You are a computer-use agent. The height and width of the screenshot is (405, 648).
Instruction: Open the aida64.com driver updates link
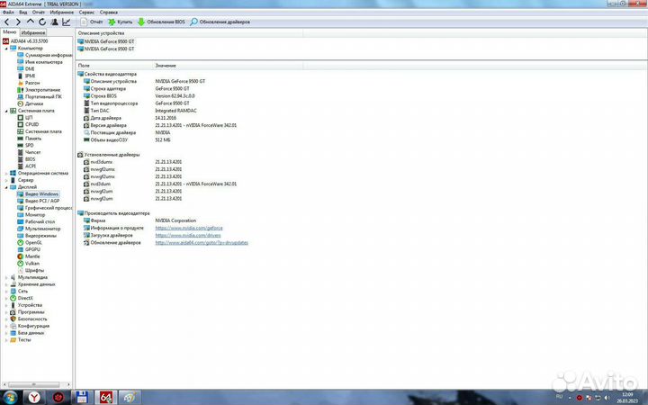(202, 243)
